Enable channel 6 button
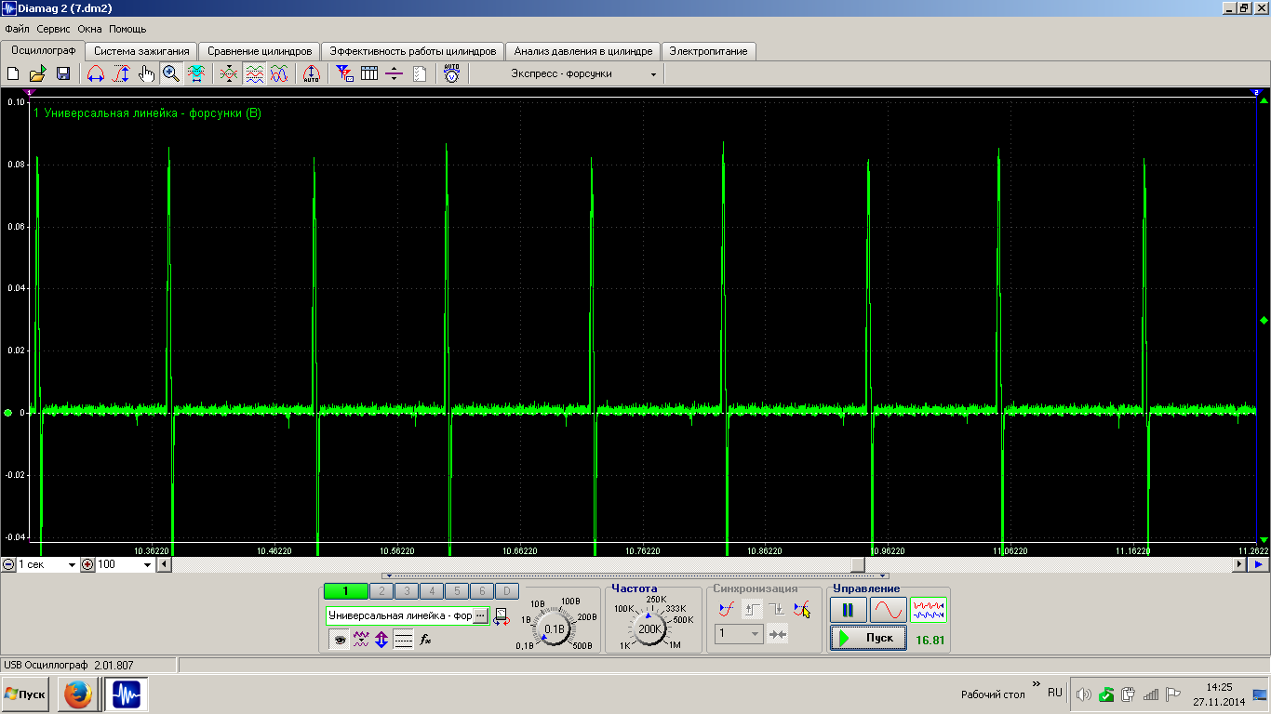Image resolution: width=1271 pixels, height=714 pixels. pos(481,591)
